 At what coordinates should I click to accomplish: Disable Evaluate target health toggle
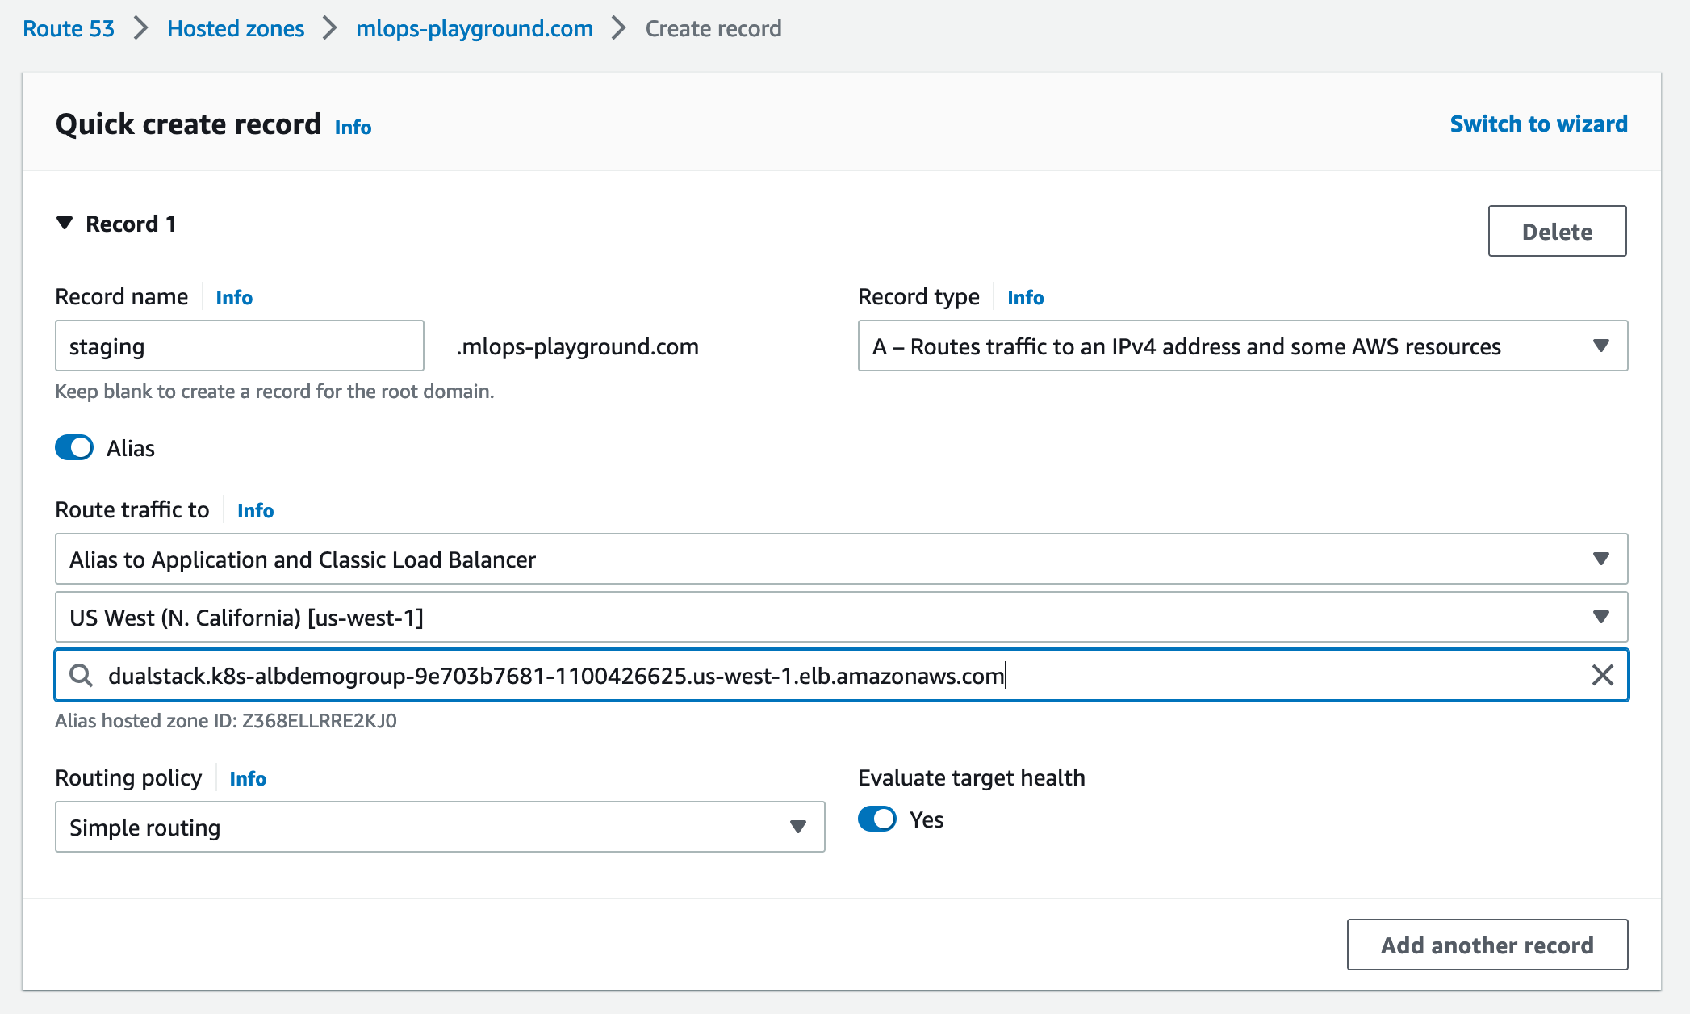[x=877, y=819]
